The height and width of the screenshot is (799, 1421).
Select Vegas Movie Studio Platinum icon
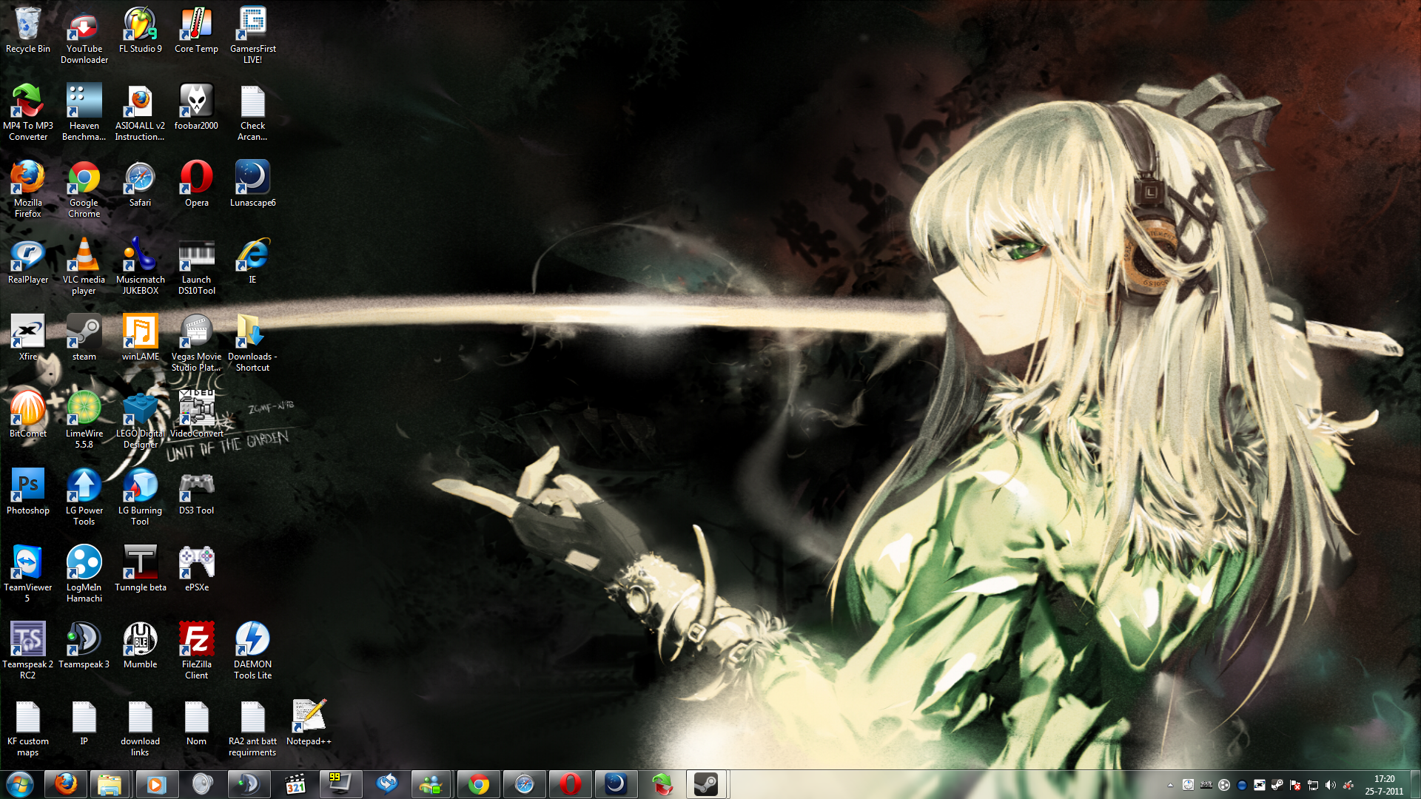pyautogui.click(x=197, y=344)
